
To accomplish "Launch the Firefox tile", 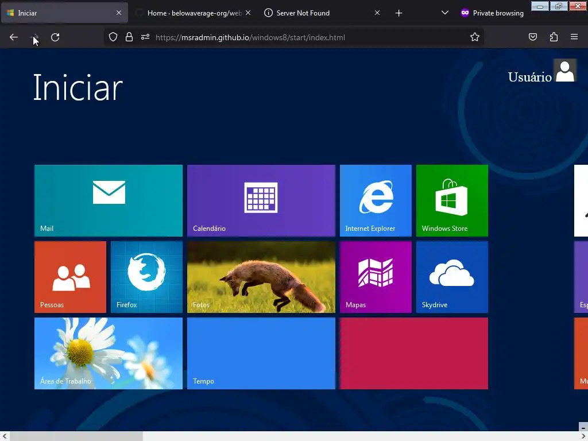I will tap(146, 277).
